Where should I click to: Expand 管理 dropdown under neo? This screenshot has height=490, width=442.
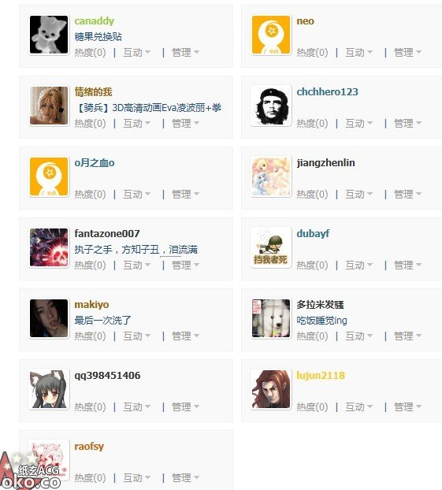407,53
